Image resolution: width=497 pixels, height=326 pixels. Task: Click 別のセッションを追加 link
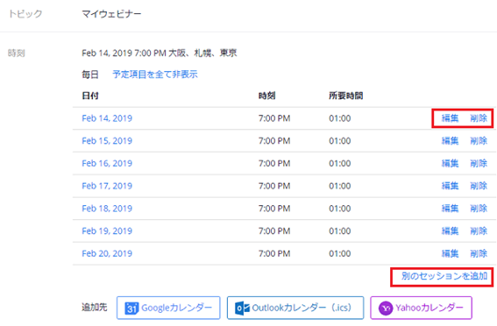pos(444,276)
